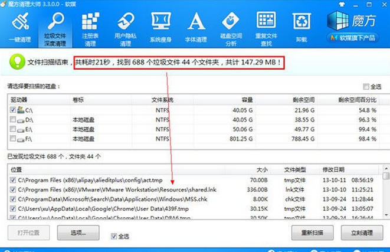Image resolution: width=390 pixels, height=252 pixels.
Task: Click the 选项... options button
Action: click(78, 233)
